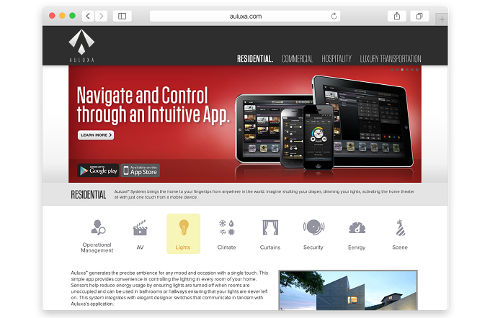Click the Google Play badge

pos(98,171)
